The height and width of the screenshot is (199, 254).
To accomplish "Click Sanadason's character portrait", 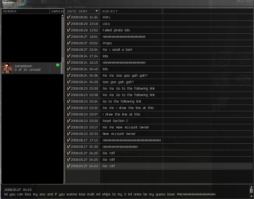I will tap(7, 68).
